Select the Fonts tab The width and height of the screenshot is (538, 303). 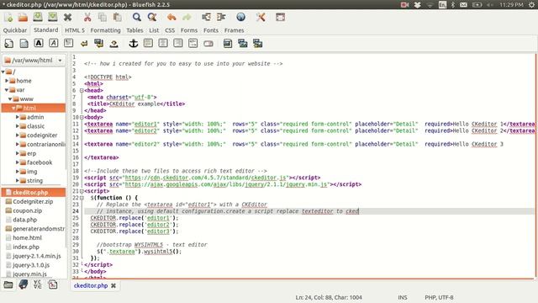pyautogui.click(x=211, y=30)
